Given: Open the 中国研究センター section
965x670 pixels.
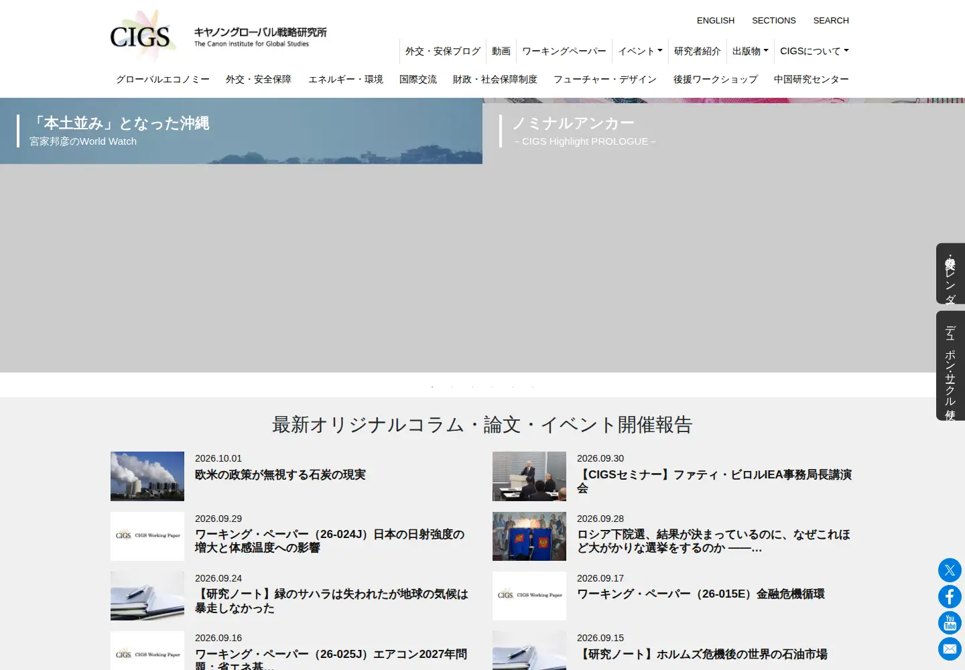Looking at the screenshot, I should pyautogui.click(x=812, y=79).
